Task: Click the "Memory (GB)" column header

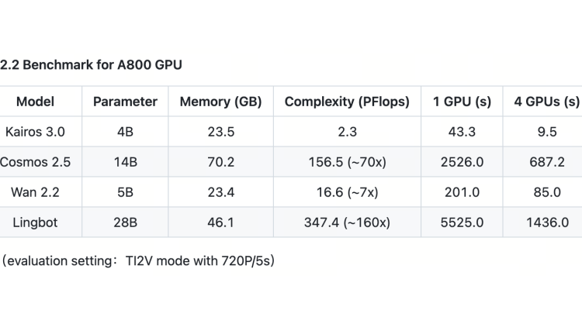Action: click(220, 102)
